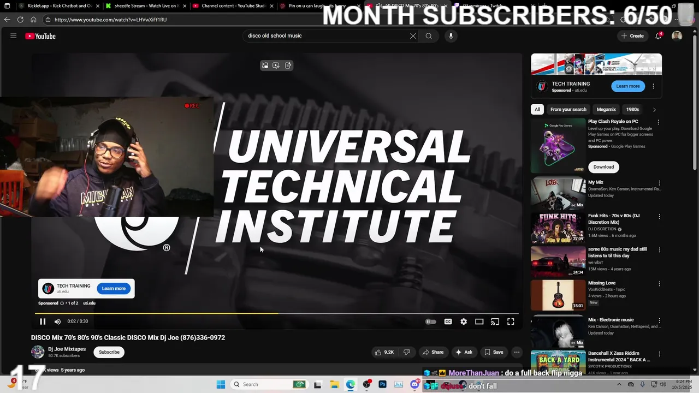The image size is (699, 393).
Task: Click the Create button in the header
Action: click(632, 36)
